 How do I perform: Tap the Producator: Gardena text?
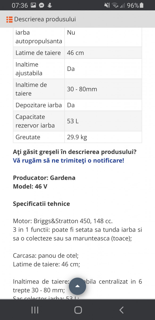click(44, 178)
